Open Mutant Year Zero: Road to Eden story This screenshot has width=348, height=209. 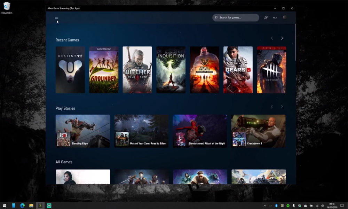[141, 131]
